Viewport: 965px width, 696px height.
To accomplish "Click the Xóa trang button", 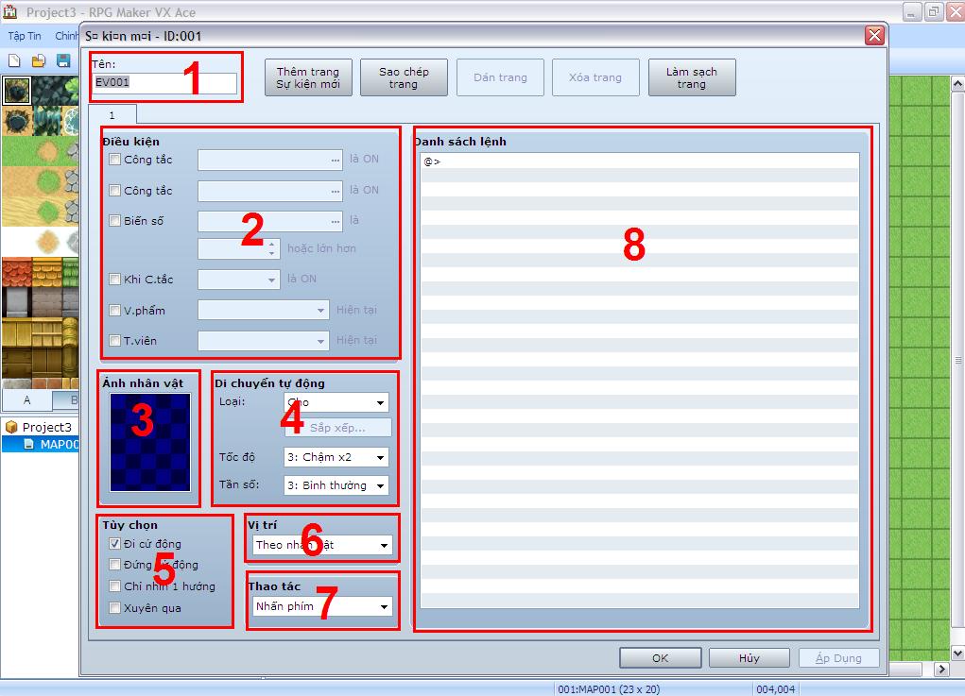I will click(x=595, y=77).
